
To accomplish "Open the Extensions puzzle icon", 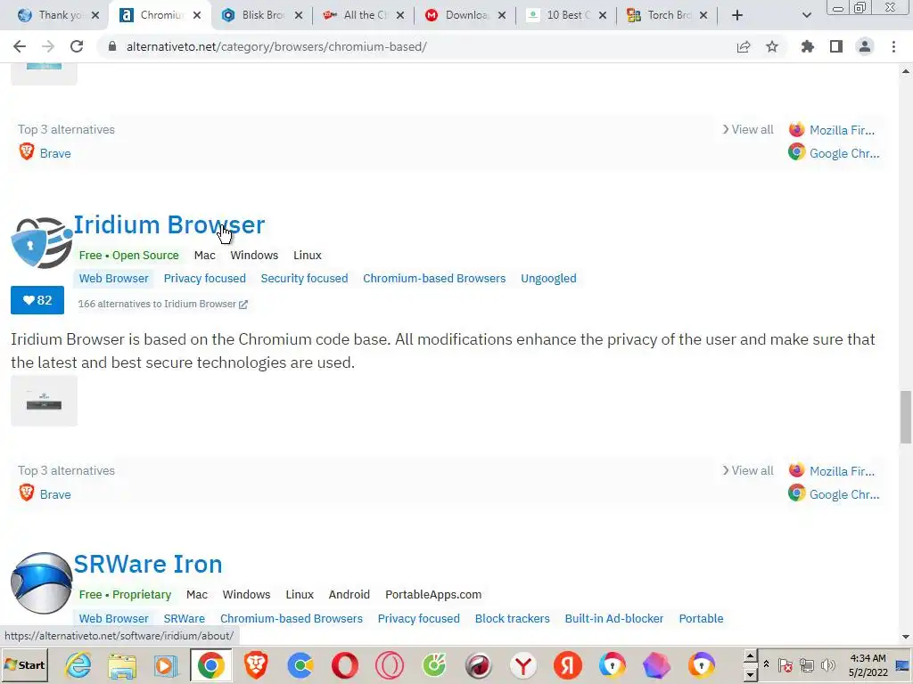I will pyautogui.click(x=808, y=46).
